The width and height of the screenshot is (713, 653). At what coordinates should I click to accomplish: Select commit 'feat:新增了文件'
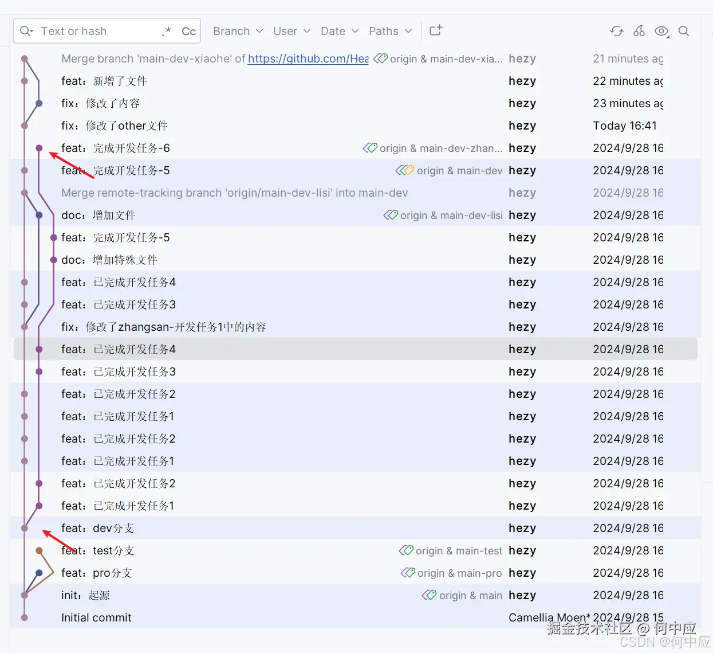tap(355, 81)
